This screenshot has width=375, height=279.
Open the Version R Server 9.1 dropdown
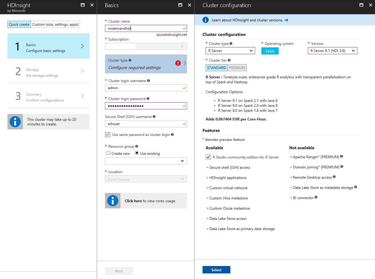click(x=332, y=51)
